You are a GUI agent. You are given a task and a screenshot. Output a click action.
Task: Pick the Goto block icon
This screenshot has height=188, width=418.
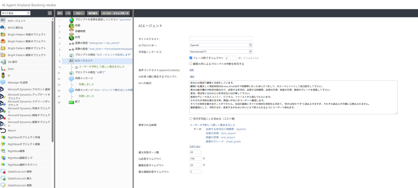click(x=3, y=69)
